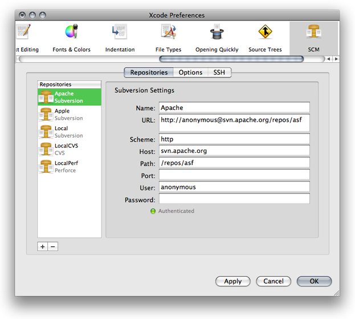Click in the Password field
Screen dimensions: 355x319
(234, 200)
